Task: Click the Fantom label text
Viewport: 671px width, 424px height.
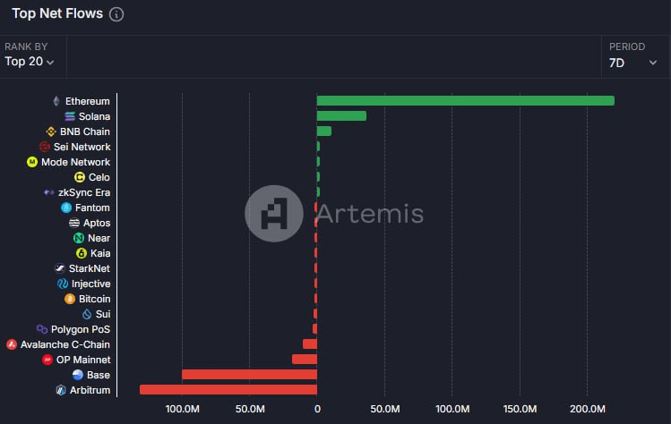Action: (92, 208)
